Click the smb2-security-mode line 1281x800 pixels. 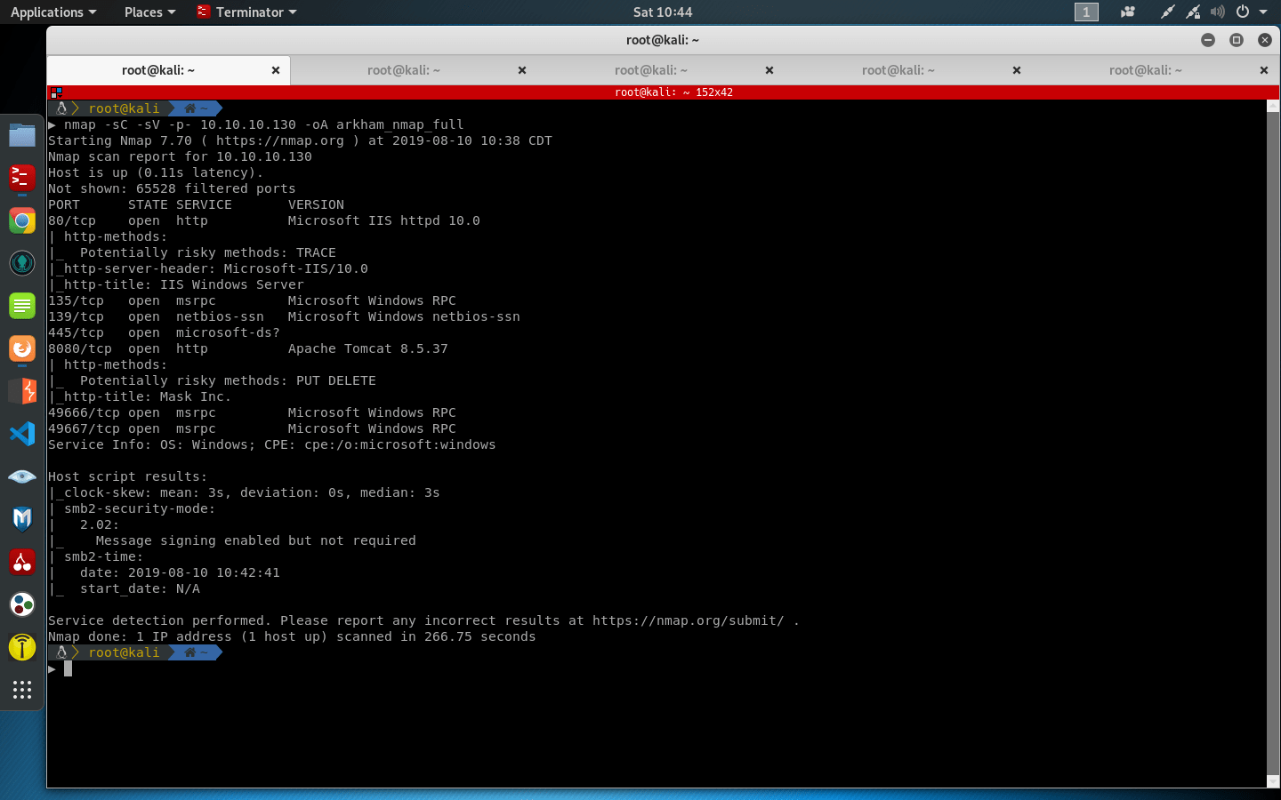tap(132, 508)
